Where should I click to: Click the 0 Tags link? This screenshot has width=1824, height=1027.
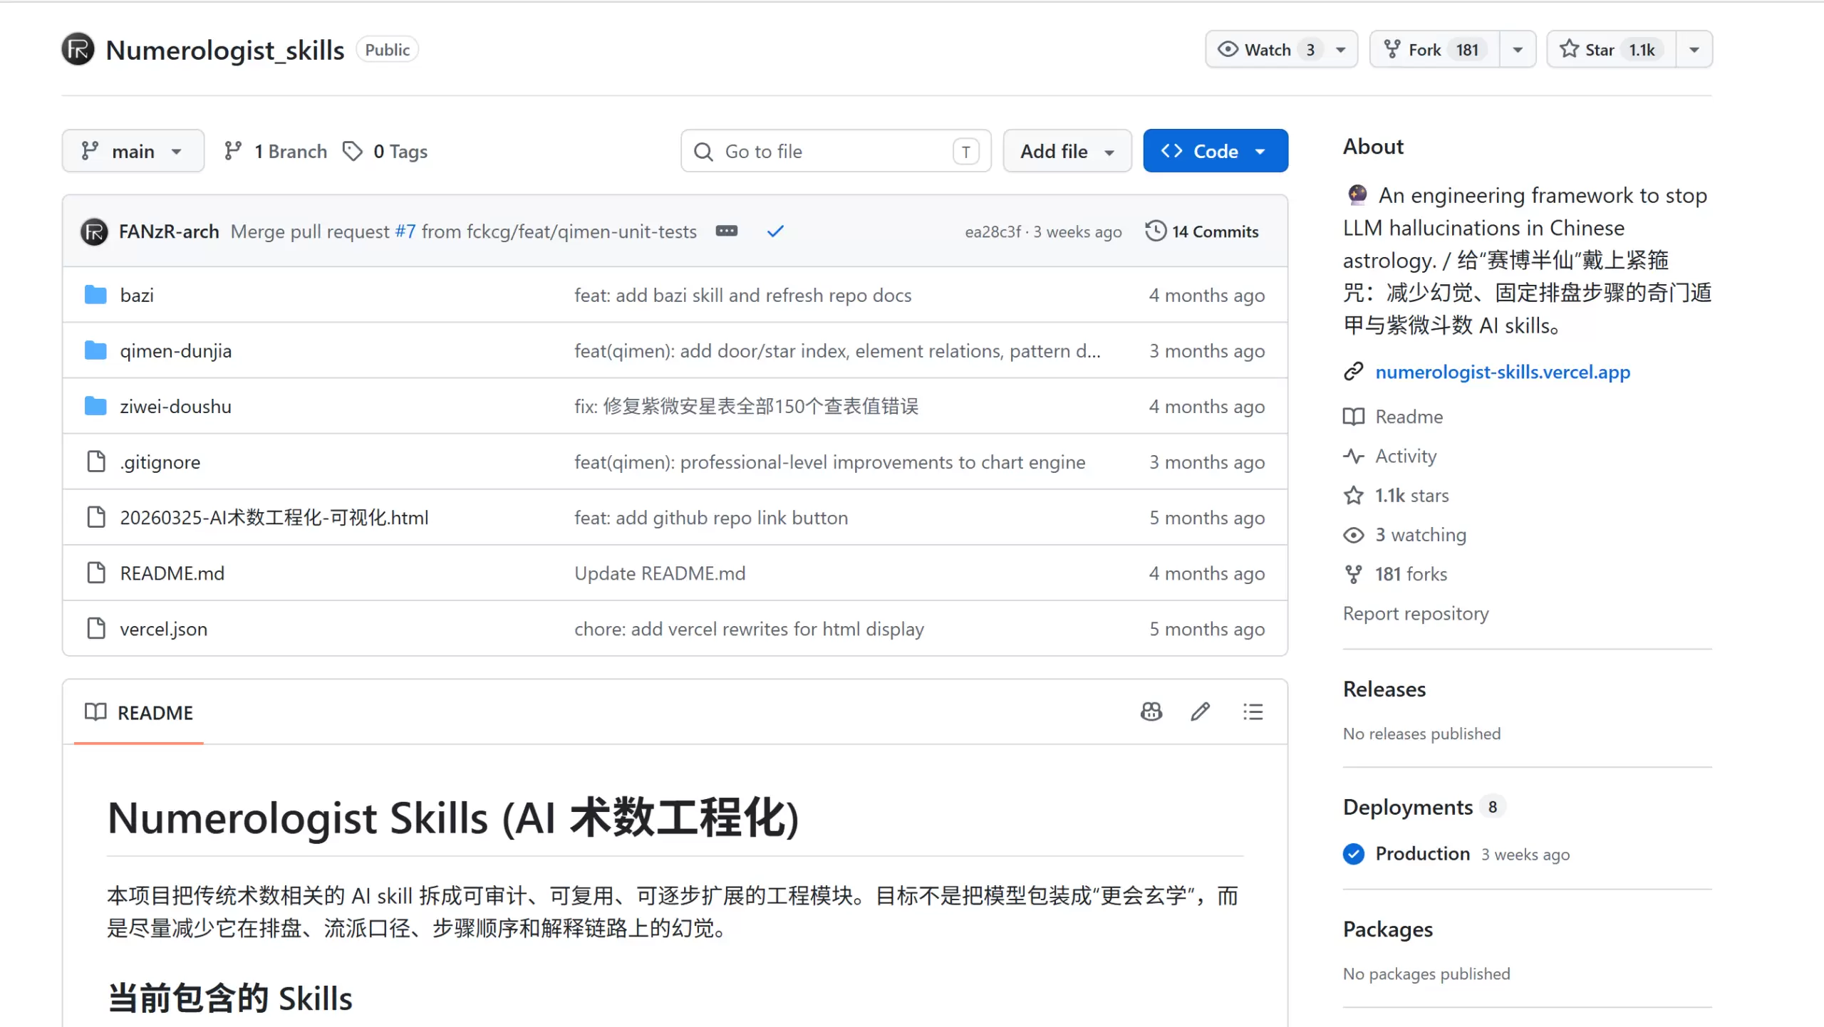click(385, 151)
